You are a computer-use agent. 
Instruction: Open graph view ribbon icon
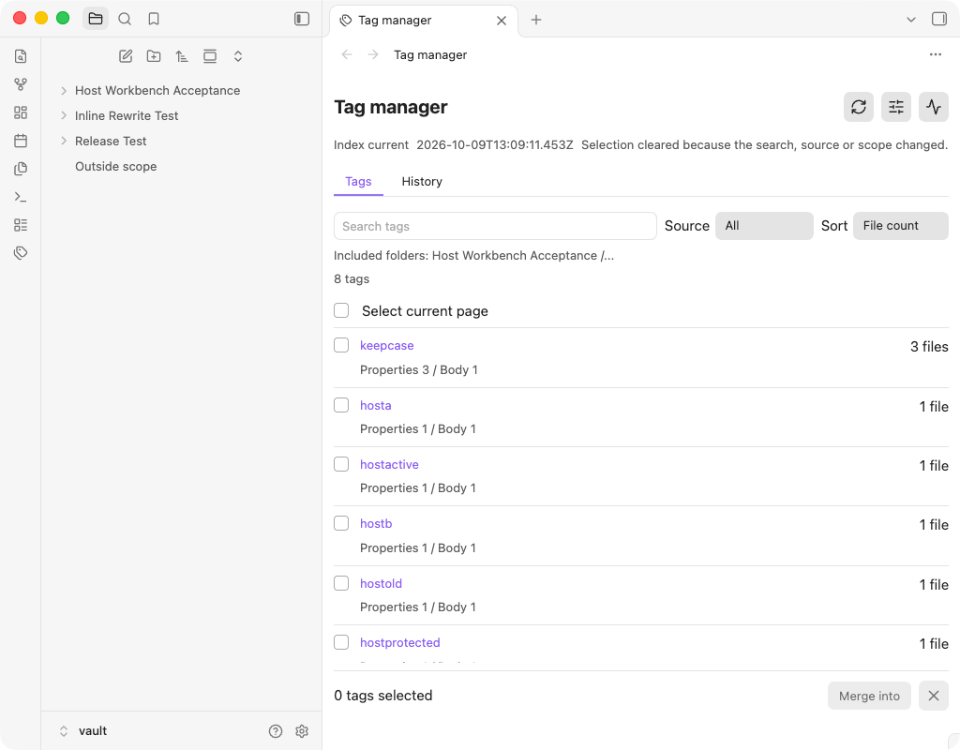[x=21, y=84]
